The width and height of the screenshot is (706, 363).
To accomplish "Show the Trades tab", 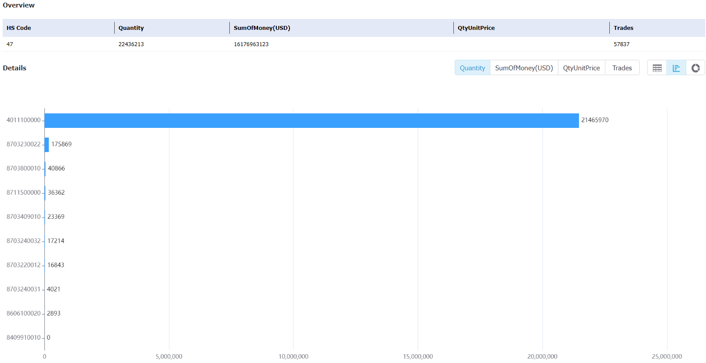I will click(622, 68).
